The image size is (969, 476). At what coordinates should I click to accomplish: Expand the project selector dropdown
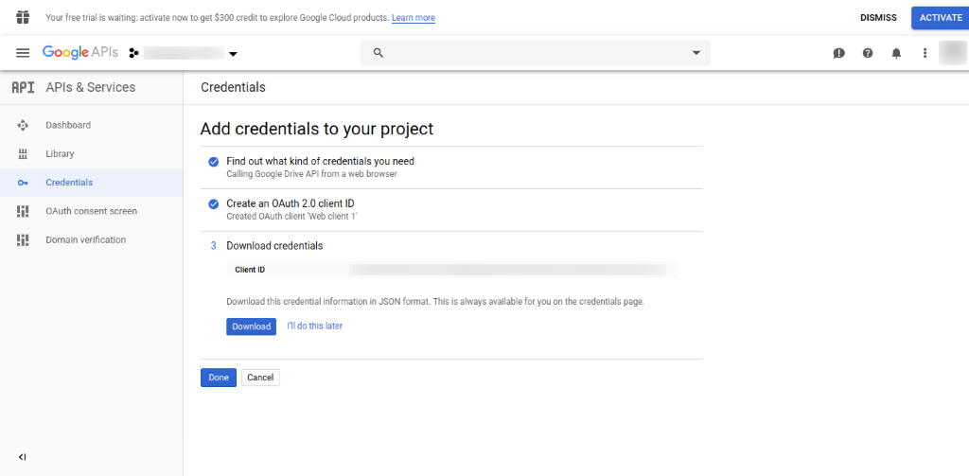[233, 54]
